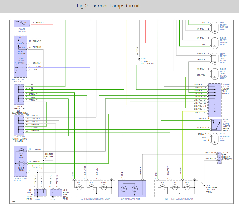Click the G104 ground point dot
This screenshot has height=207, width=239.
coord(139,59)
